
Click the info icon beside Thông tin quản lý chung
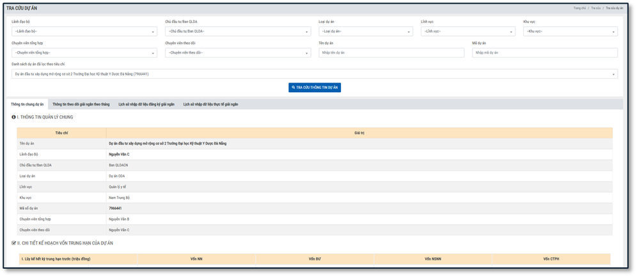(x=14, y=117)
